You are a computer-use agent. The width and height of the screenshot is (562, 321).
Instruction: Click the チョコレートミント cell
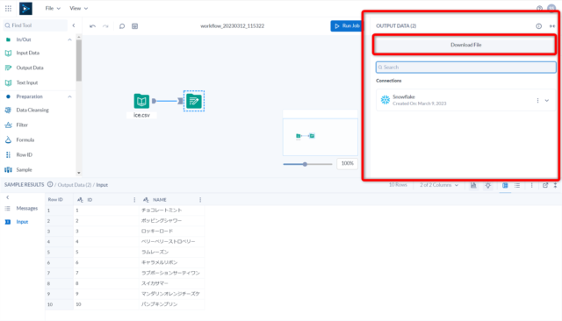pos(162,210)
